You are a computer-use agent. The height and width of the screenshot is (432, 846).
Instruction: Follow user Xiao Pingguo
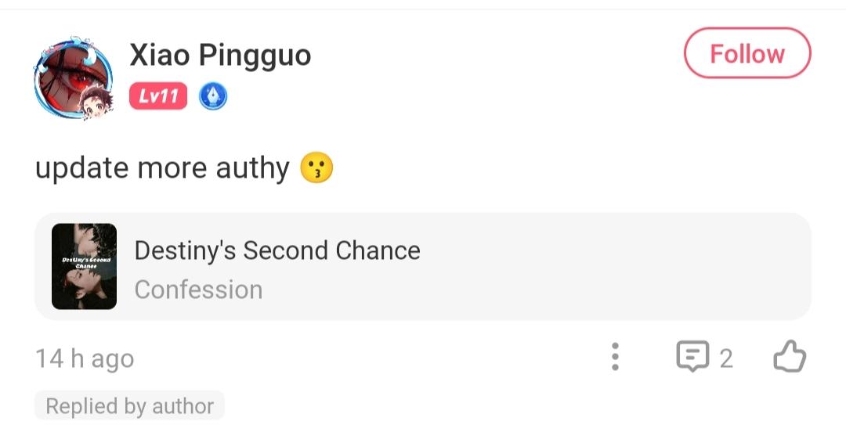click(x=747, y=54)
